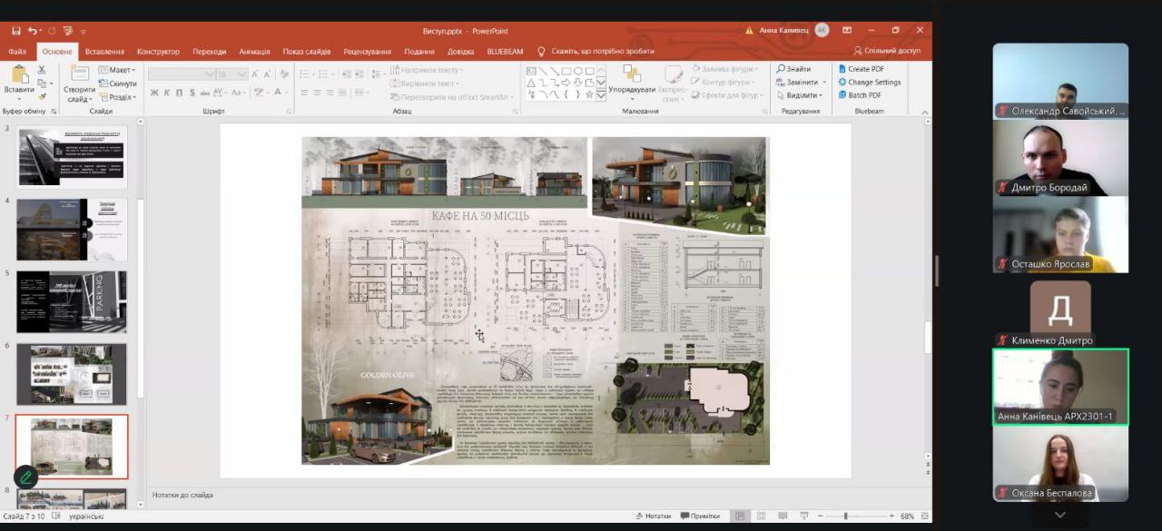1162x531 pixels.
Task: Click the Save icon in quick access toolbar
Action: (16, 31)
